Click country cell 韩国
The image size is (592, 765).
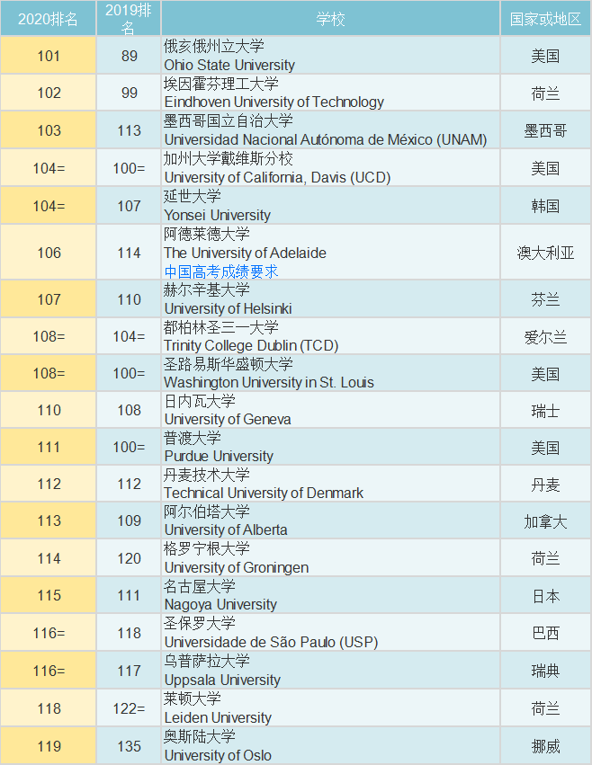tap(545, 206)
